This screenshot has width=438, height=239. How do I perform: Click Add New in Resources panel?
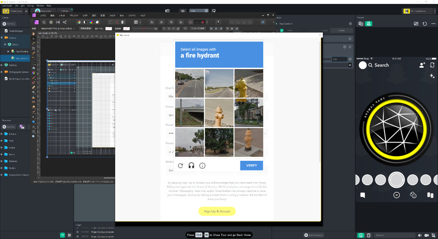click(x=9, y=127)
